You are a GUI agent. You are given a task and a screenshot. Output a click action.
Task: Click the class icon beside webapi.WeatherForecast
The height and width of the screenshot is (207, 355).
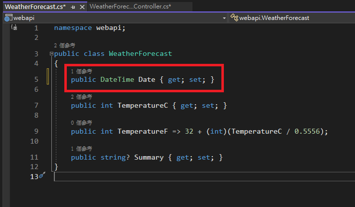pos(234,17)
